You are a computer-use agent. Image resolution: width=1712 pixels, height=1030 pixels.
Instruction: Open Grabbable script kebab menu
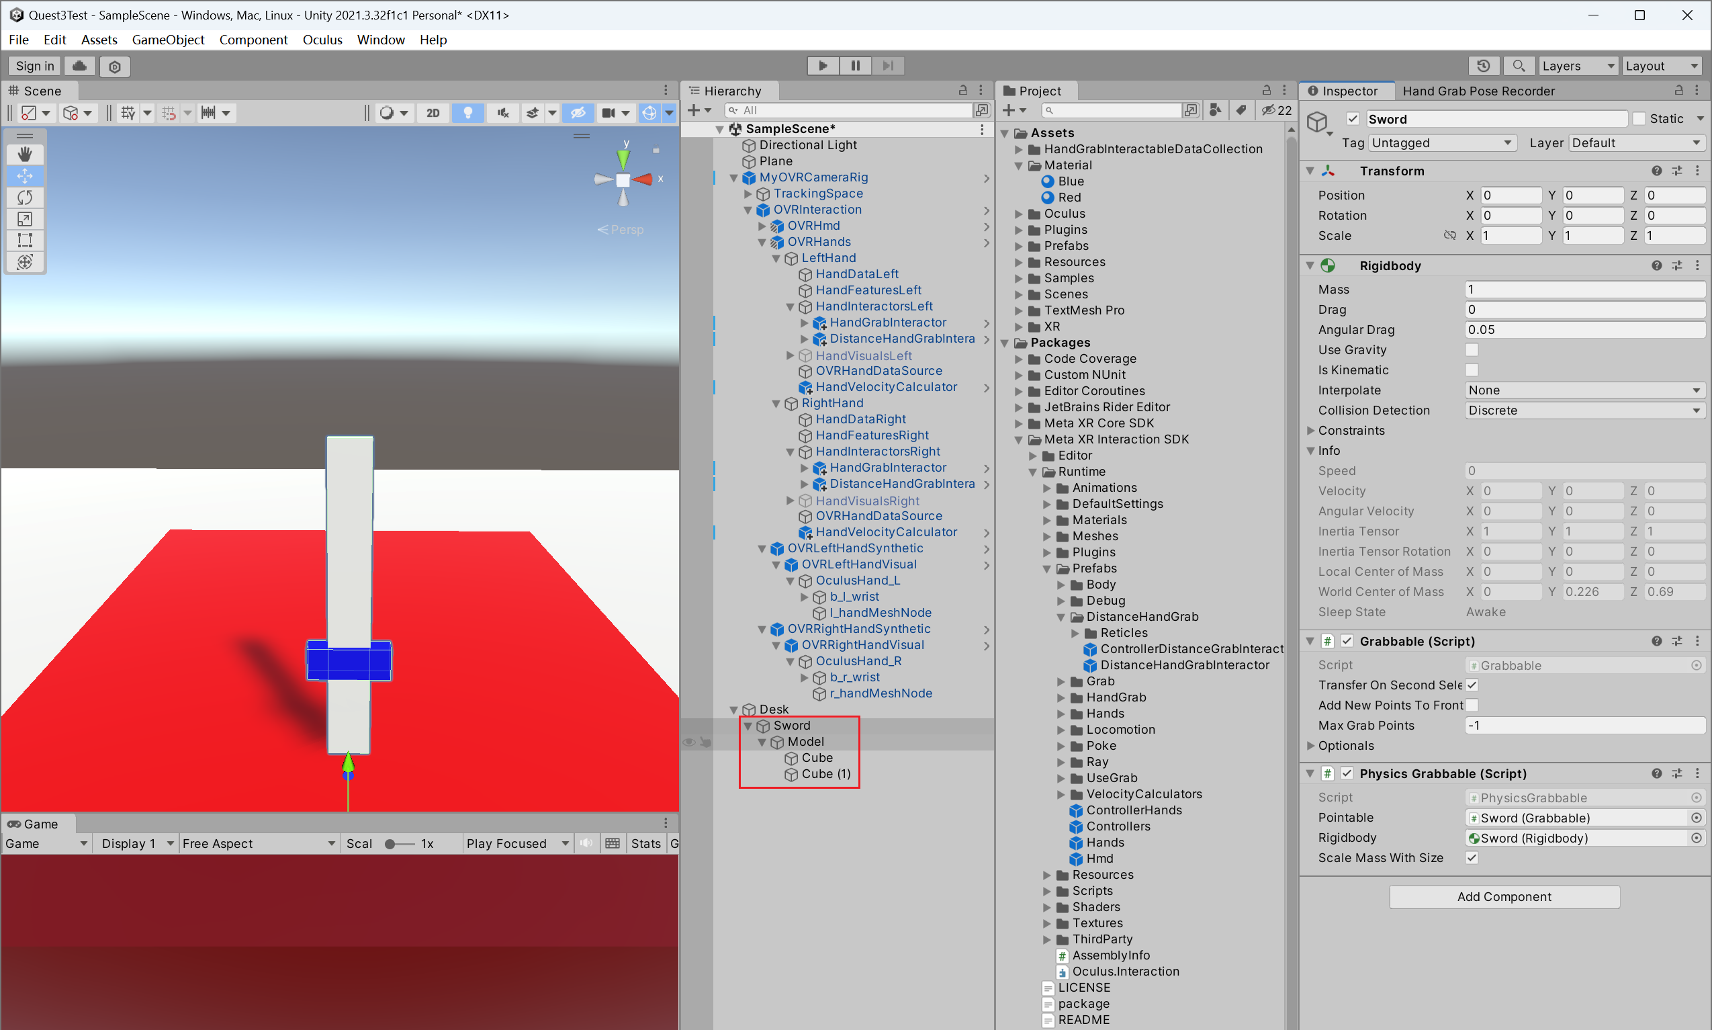click(x=1697, y=640)
